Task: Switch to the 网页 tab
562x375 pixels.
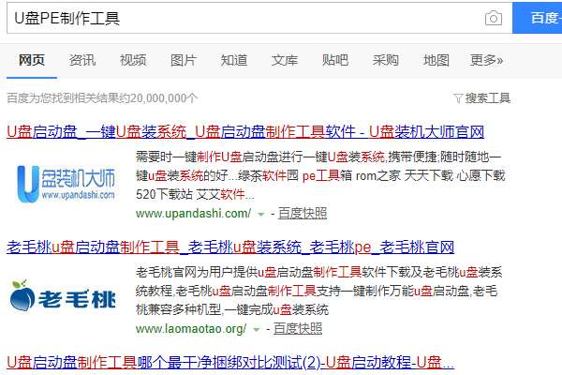Action: click(x=32, y=60)
